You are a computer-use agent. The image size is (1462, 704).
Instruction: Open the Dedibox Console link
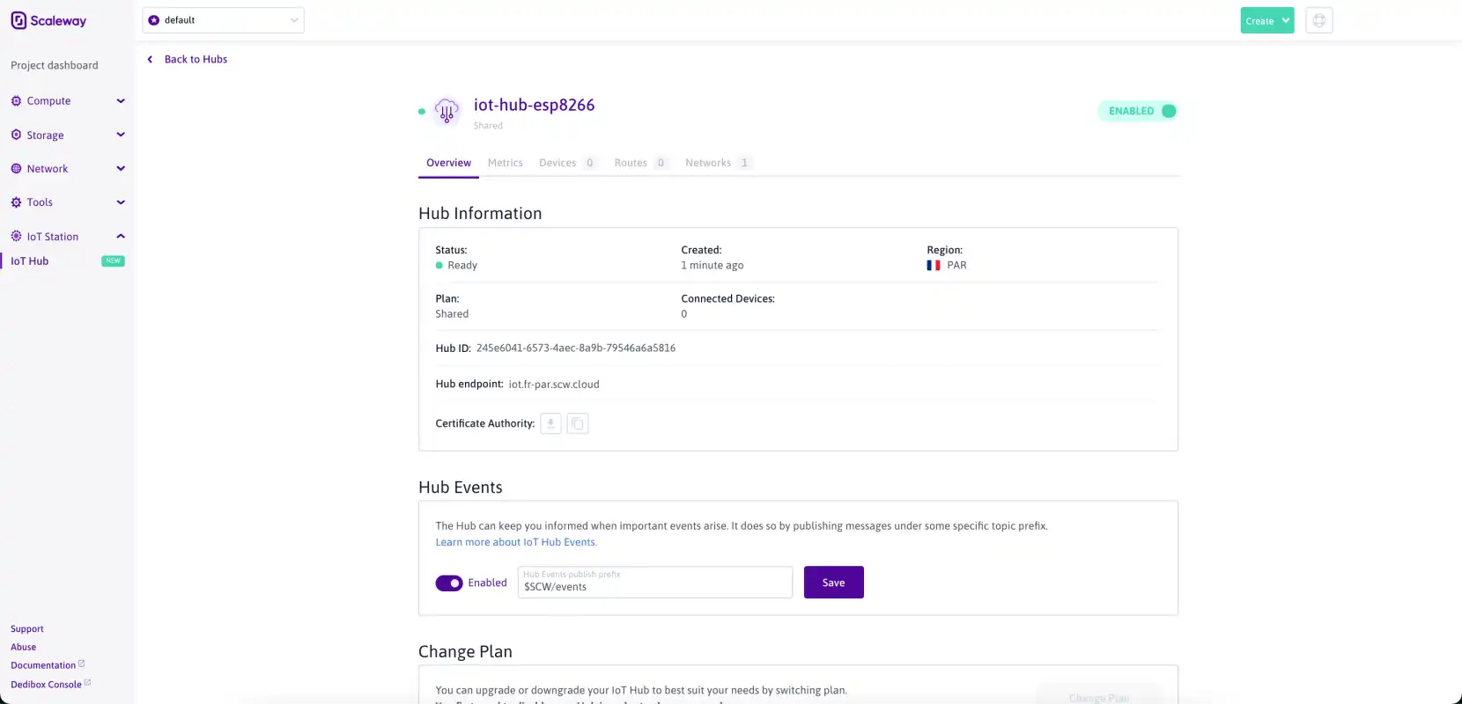point(46,685)
